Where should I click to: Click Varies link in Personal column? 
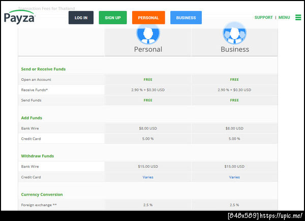148,177
